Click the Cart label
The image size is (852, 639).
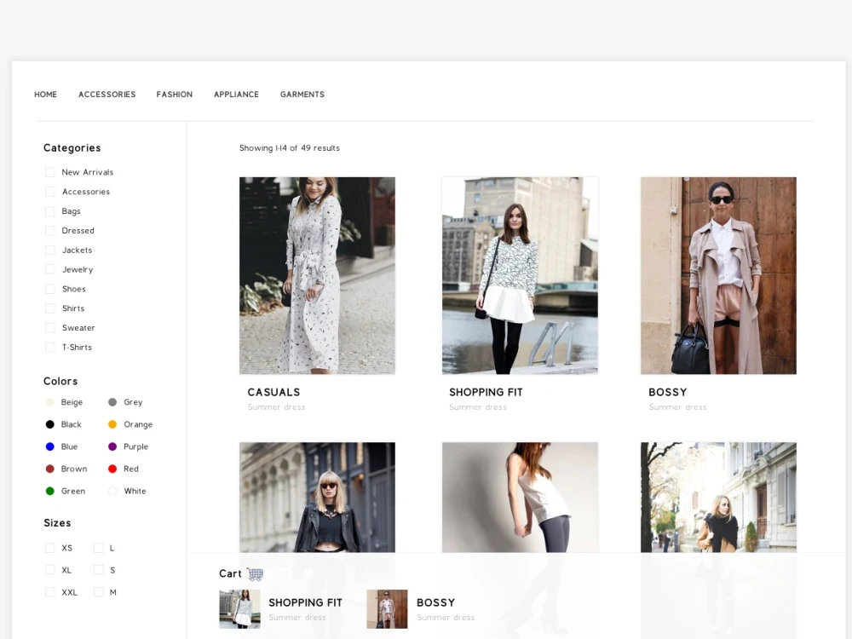pos(230,573)
